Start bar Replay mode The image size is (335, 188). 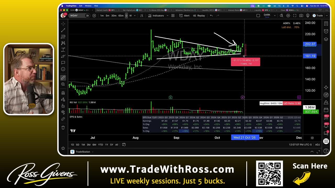point(199,16)
